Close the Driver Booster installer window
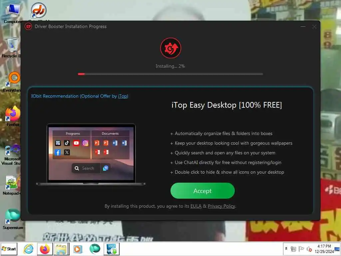 pos(314,27)
